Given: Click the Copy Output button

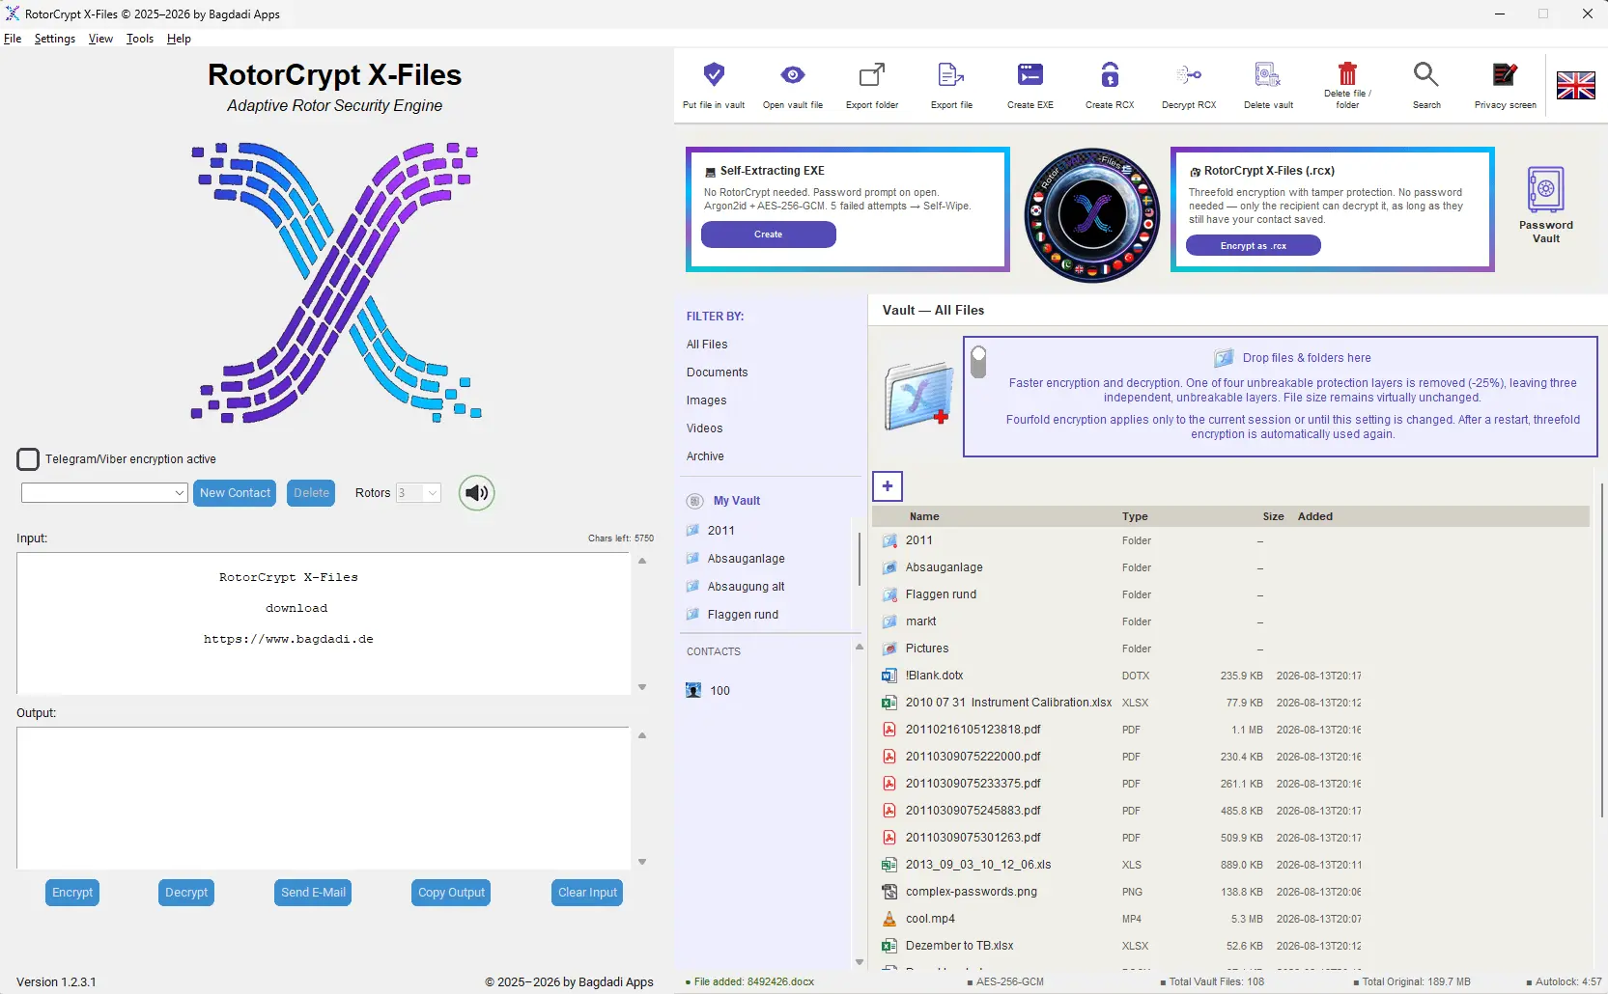Looking at the screenshot, I should click(x=451, y=893).
